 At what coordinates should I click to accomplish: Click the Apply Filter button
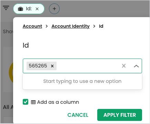(x=120, y=115)
